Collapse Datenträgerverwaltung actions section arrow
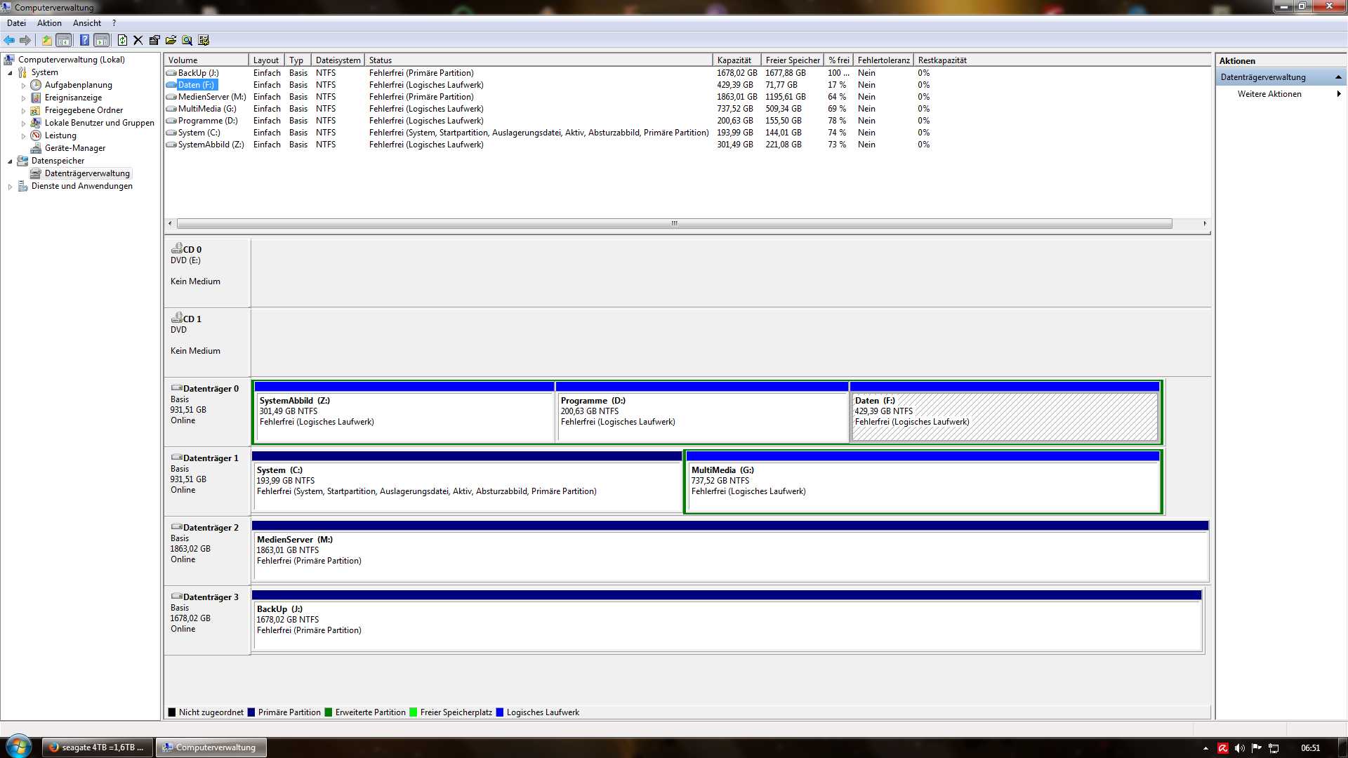 (x=1338, y=77)
